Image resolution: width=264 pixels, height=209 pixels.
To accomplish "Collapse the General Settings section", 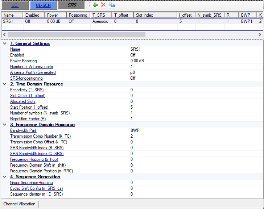I will pyautogui.click(x=4, y=43).
